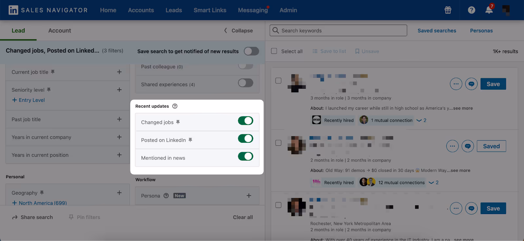
Task: Open the Admin menu
Action: (x=288, y=10)
